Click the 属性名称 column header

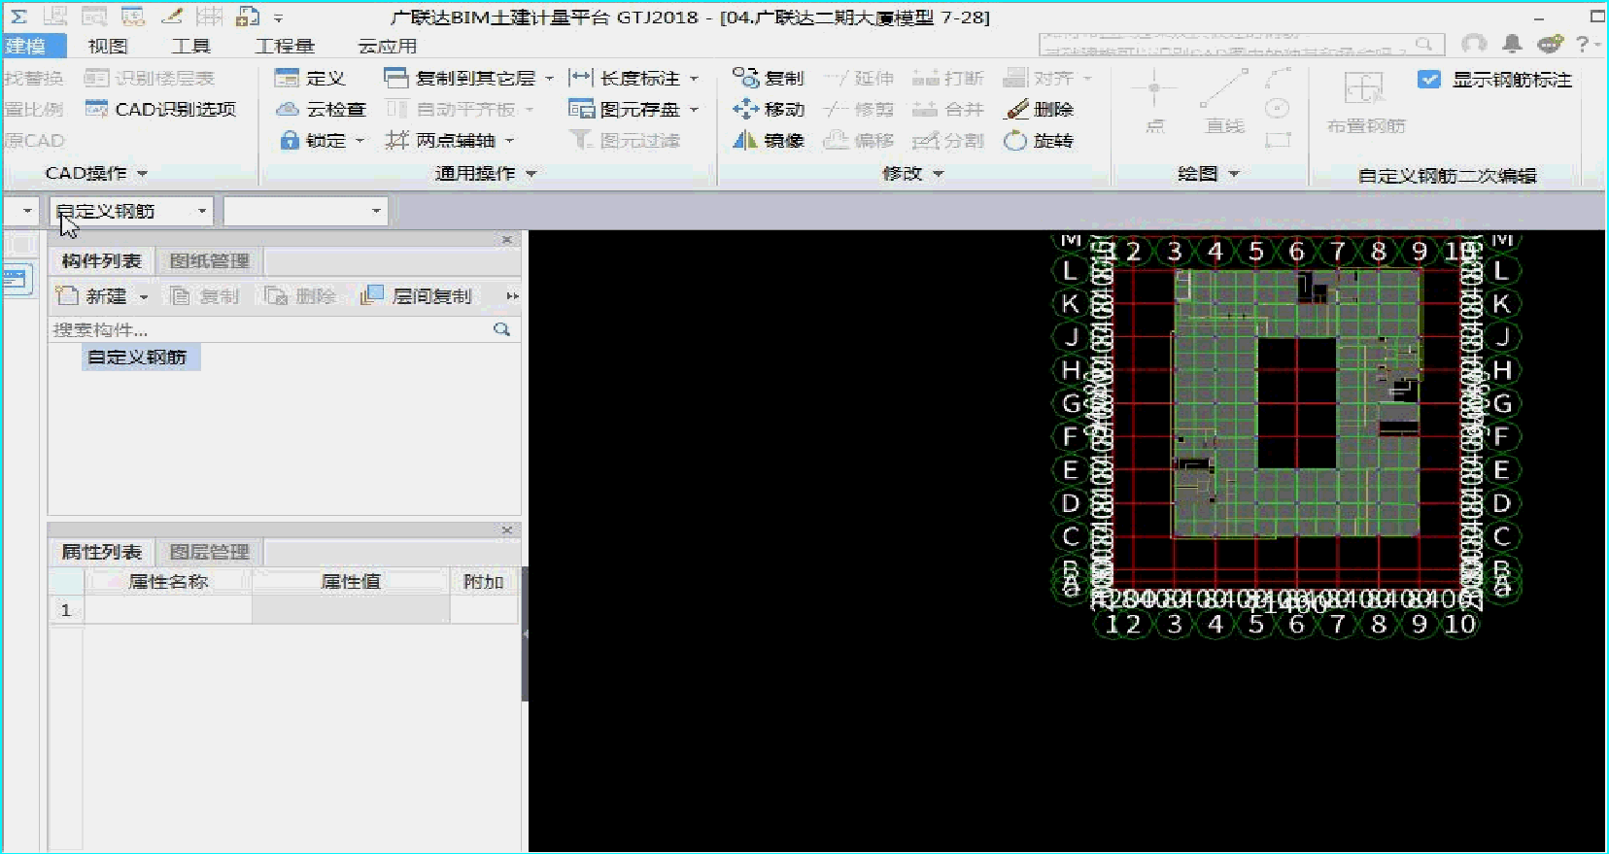[x=169, y=582]
